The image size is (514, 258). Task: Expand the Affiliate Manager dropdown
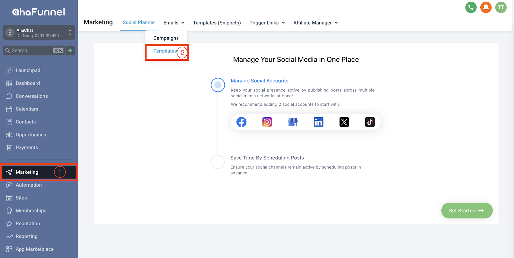(315, 23)
